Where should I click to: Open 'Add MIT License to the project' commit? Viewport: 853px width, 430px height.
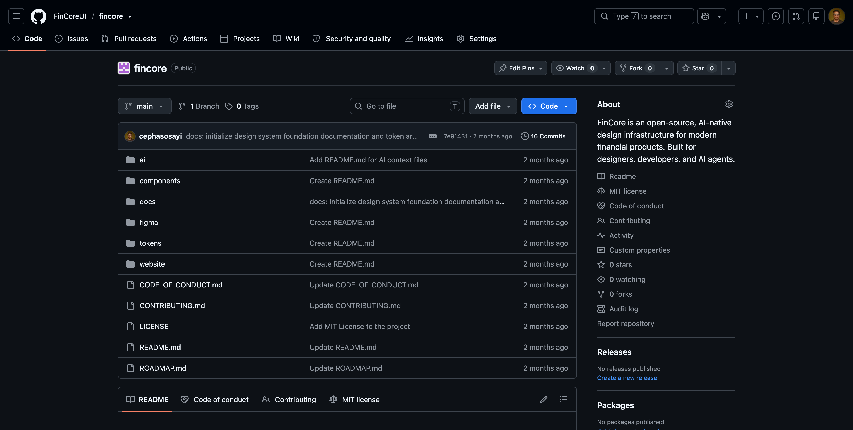click(x=360, y=326)
